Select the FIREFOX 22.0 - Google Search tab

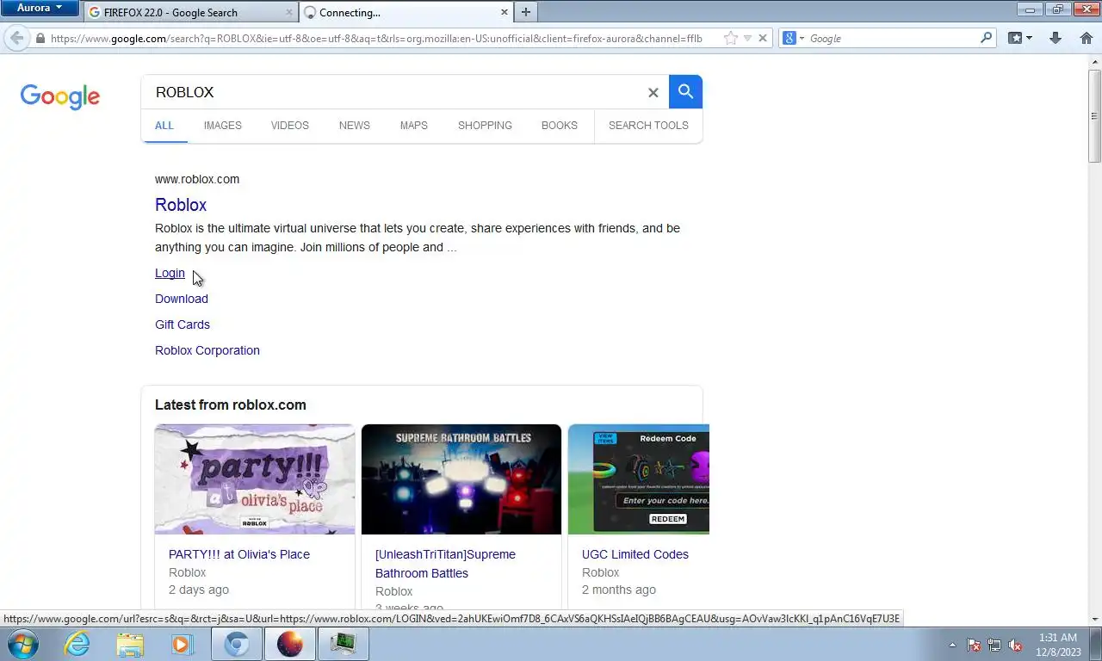pos(191,13)
